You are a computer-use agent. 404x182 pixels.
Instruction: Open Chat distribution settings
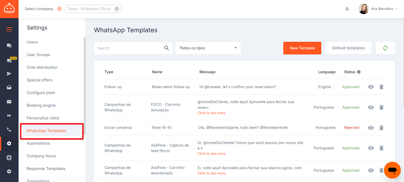pyautogui.click(x=42, y=67)
